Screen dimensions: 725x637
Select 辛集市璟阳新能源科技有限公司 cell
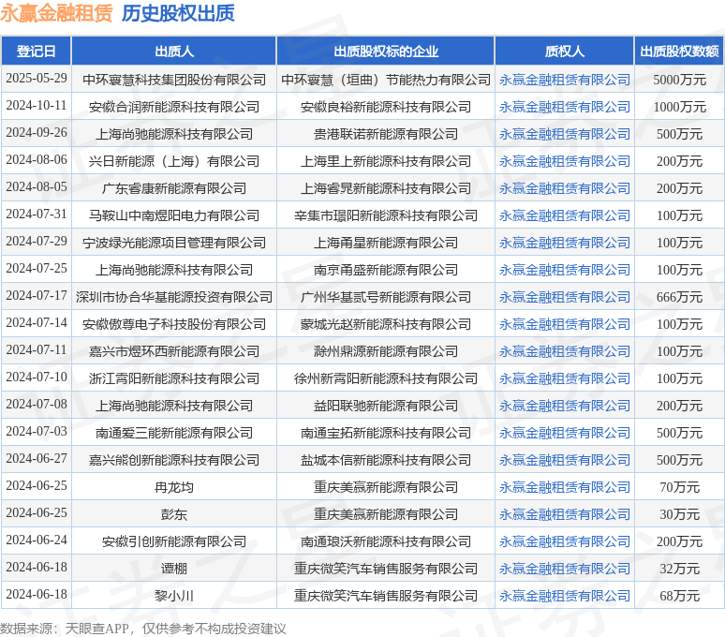386,215
